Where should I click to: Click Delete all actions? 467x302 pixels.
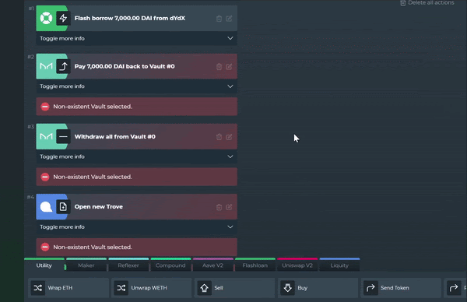click(427, 3)
